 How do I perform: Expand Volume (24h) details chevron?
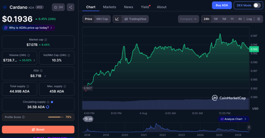34,60
